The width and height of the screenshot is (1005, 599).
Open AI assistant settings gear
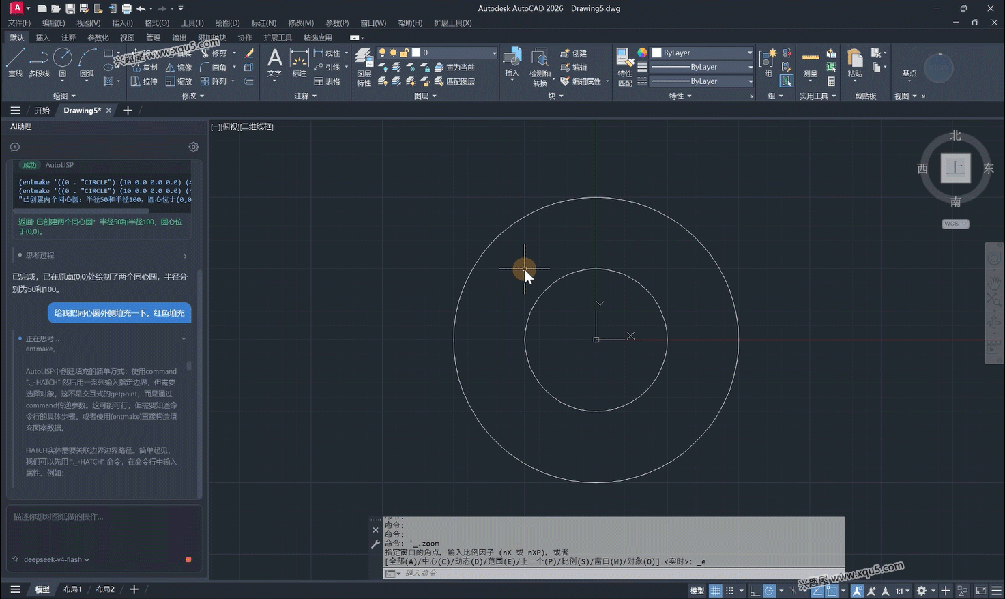tap(194, 147)
